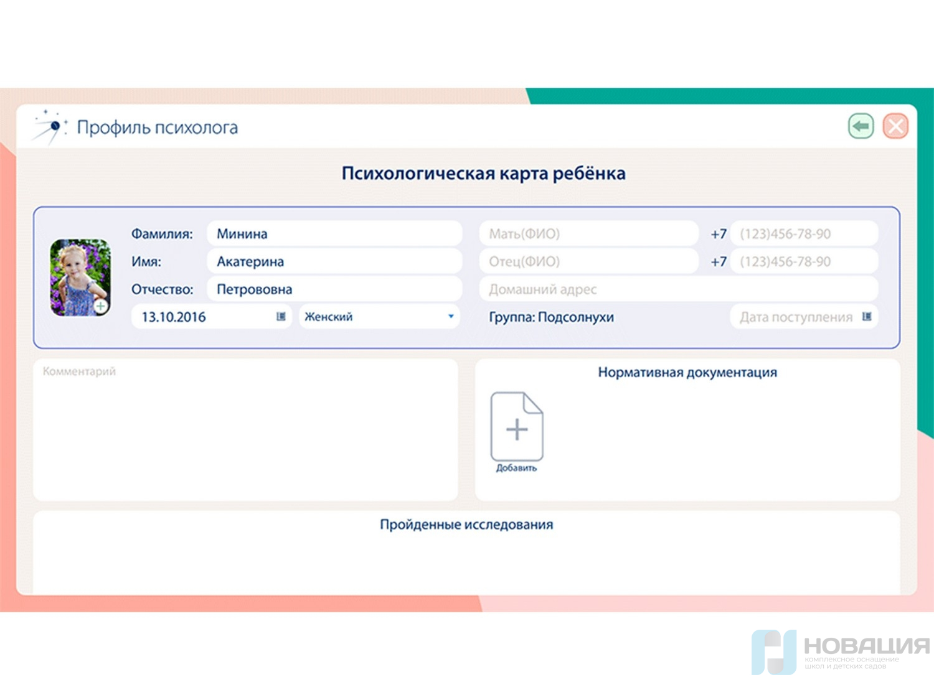
Task: Click the star logo beside profile title
Action: (x=50, y=126)
